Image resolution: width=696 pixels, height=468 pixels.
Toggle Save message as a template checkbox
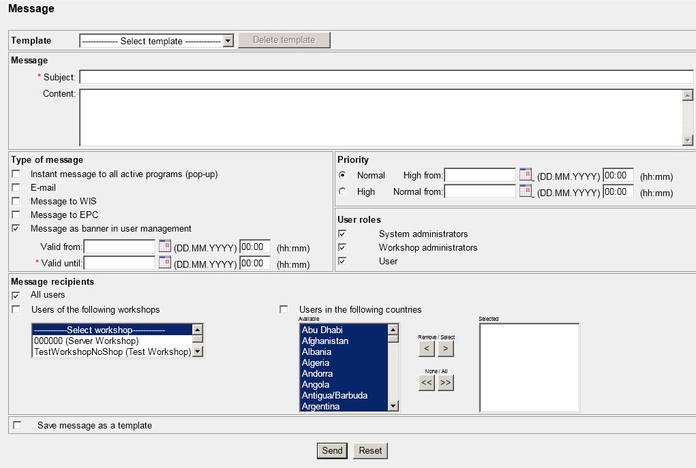coord(17,425)
